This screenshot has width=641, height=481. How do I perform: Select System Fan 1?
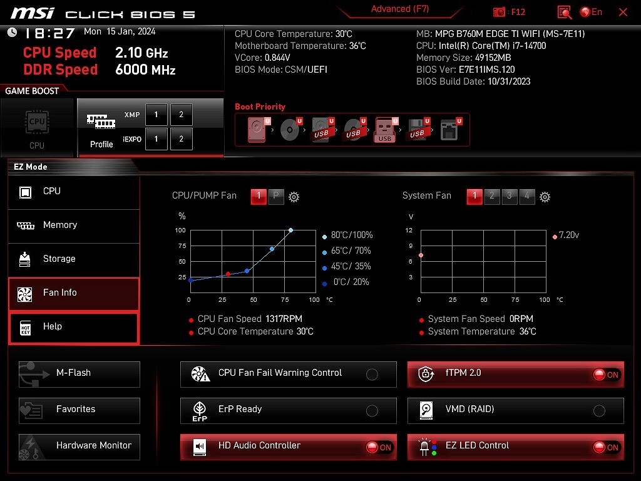point(474,196)
